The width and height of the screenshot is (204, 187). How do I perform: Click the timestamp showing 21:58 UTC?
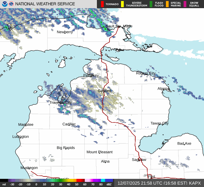click(151, 183)
